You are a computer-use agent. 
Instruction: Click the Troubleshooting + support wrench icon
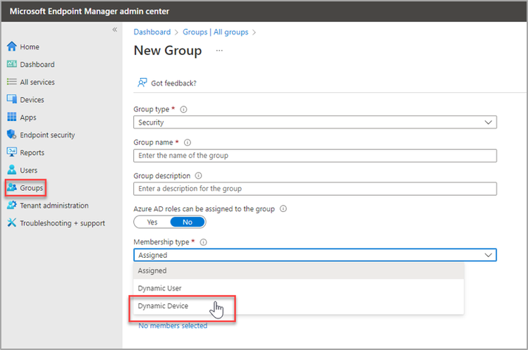coord(11,223)
